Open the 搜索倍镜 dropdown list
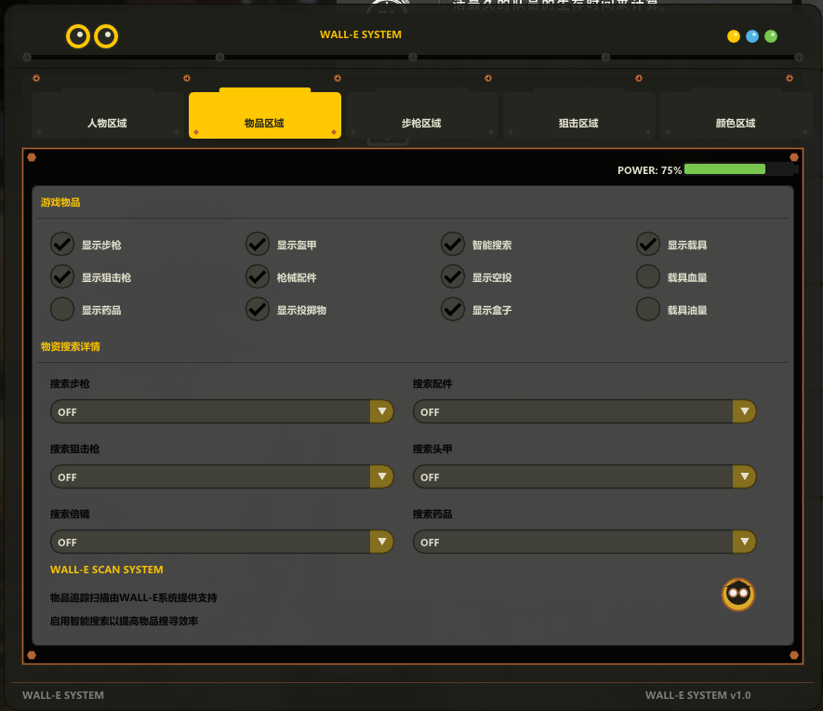 tap(221, 542)
